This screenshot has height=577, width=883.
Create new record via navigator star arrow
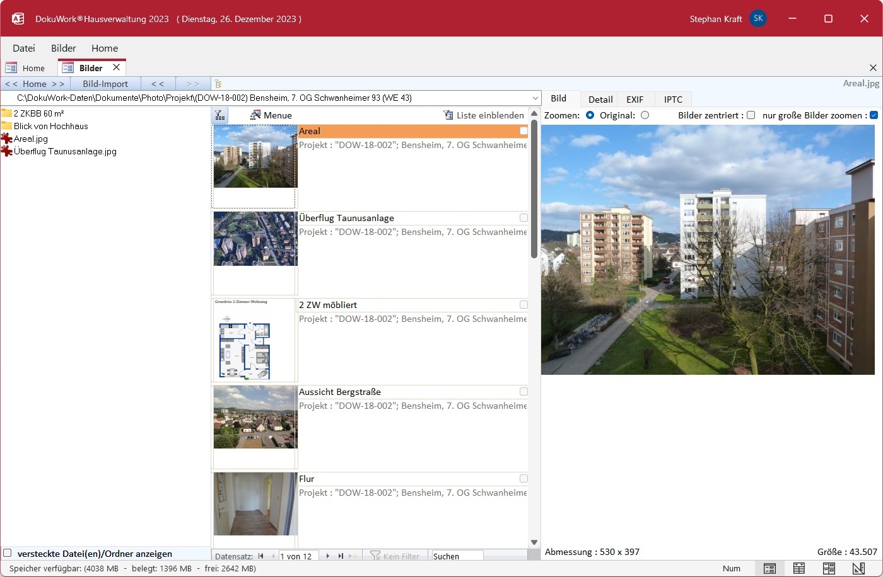click(x=353, y=556)
